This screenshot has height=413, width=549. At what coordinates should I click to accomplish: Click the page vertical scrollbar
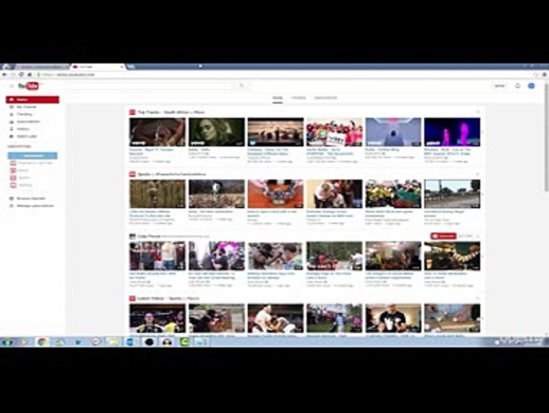point(546,137)
